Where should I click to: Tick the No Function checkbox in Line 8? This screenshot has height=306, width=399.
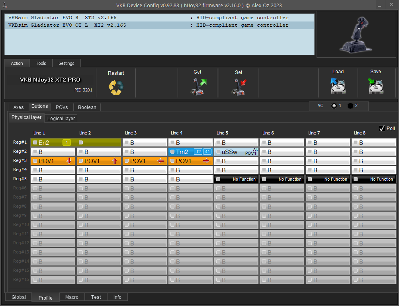(356, 179)
